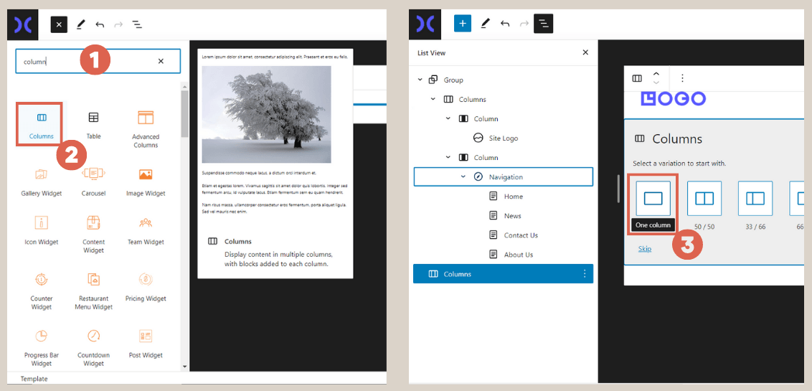Screen dimensions: 812x391
Task: Collapse the Group item in List View
Action: (x=420, y=80)
